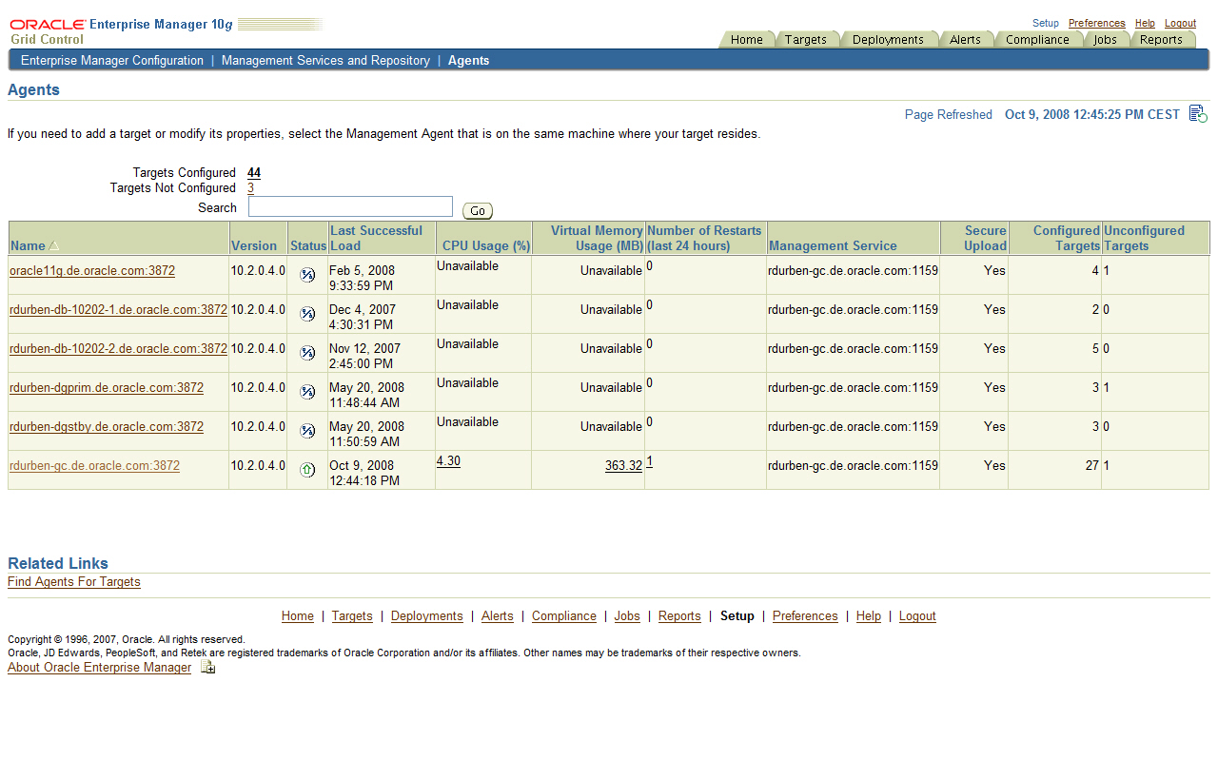The height and width of the screenshot is (760, 1218).
Task: Click status icon for rdurben-db-10202-1 agent
Action: click(307, 314)
